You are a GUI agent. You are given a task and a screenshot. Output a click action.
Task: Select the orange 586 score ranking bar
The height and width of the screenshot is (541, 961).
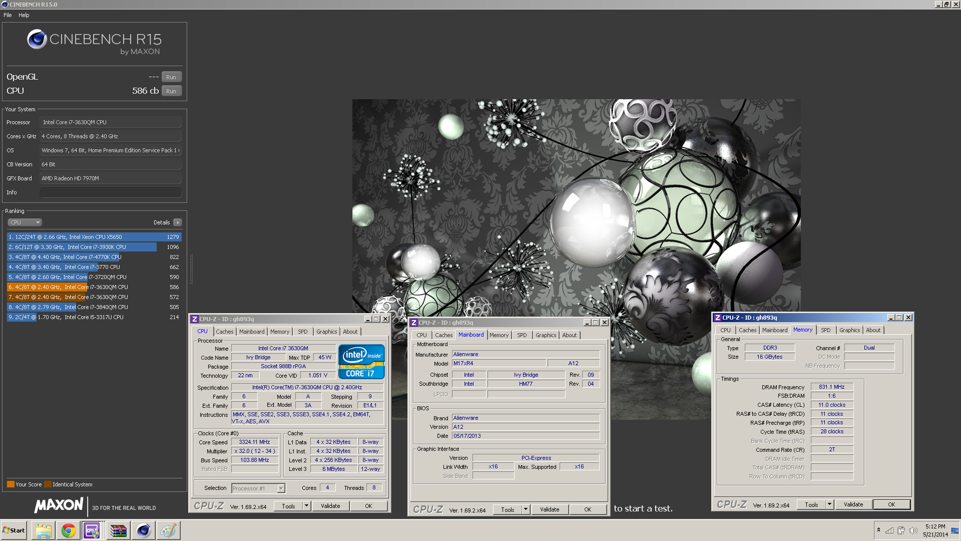pos(94,287)
